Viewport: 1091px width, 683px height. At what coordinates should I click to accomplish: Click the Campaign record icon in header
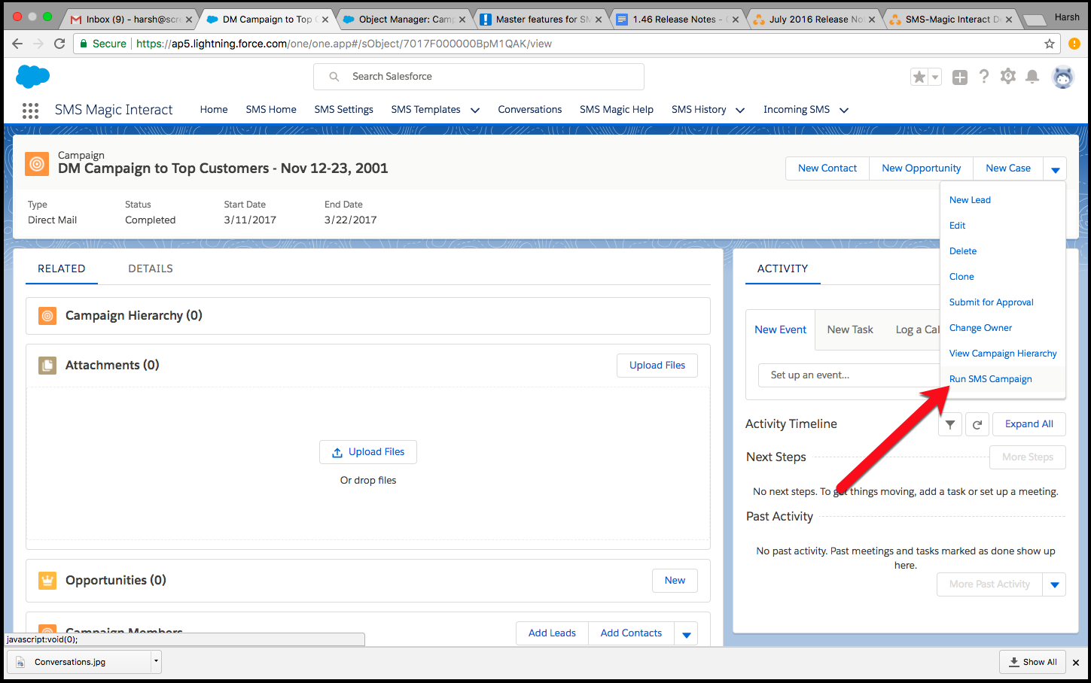click(x=37, y=164)
